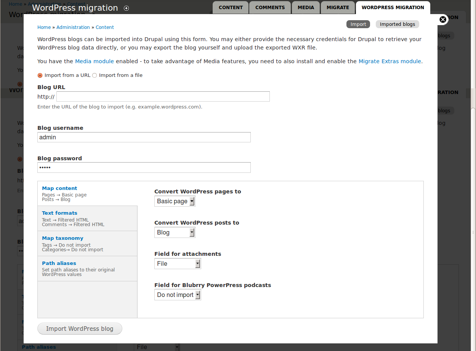Click into the Blog password field

pos(144,168)
